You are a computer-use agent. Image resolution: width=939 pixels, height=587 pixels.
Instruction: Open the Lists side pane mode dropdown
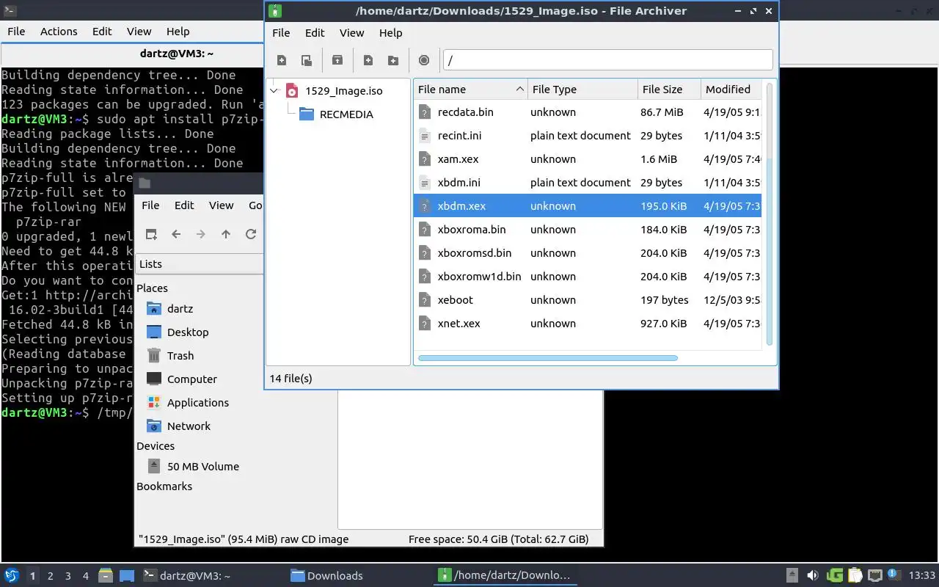pyautogui.click(x=200, y=264)
